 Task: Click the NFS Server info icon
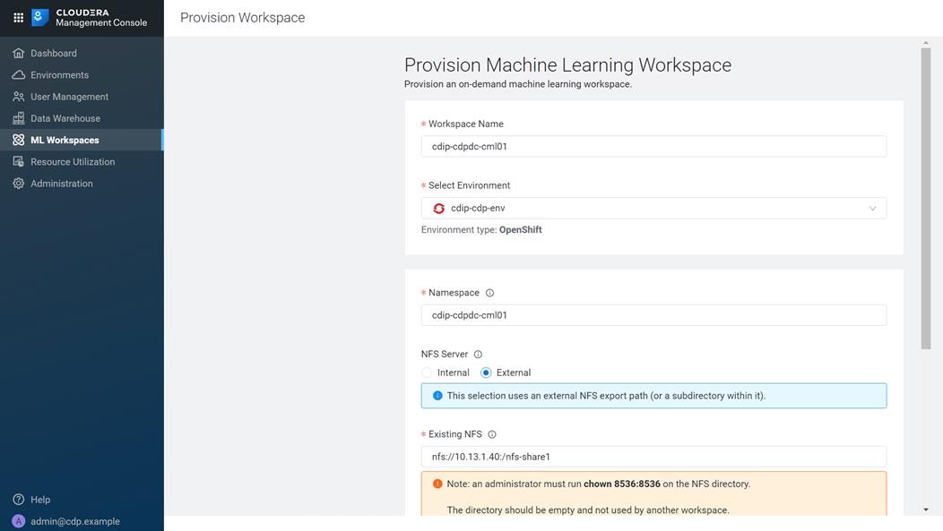[478, 354]
